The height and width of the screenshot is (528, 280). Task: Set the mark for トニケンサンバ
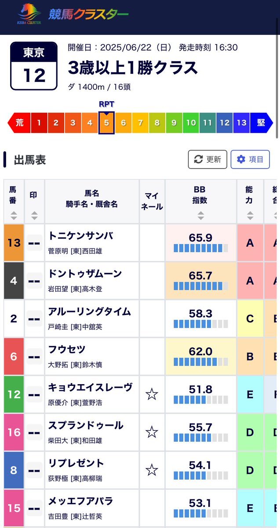(x=34, y=243)
